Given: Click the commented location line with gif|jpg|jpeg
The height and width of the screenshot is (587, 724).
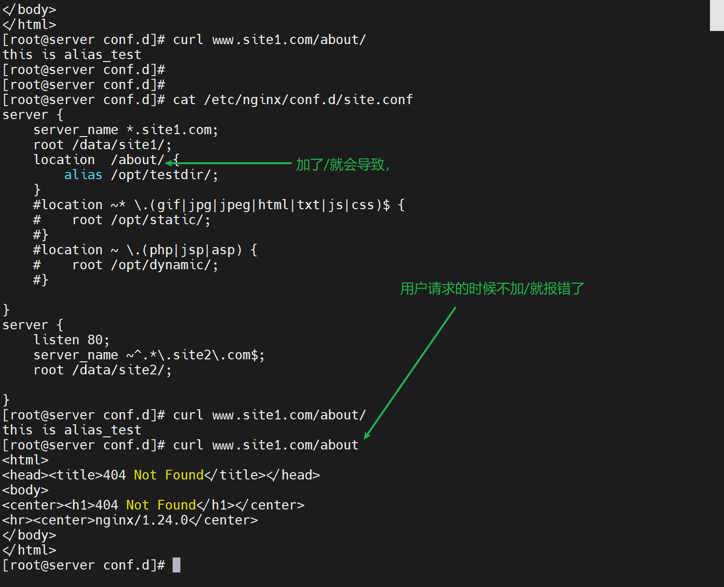Looking at the screenshot, I should [x=218, y=205].
